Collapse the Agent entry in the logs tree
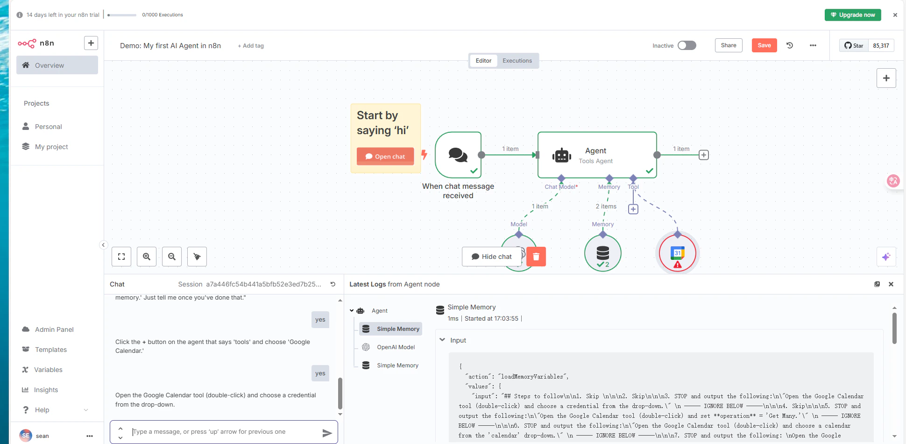The width and height of the screenshot is (906, 444). [x=352, y=310]
